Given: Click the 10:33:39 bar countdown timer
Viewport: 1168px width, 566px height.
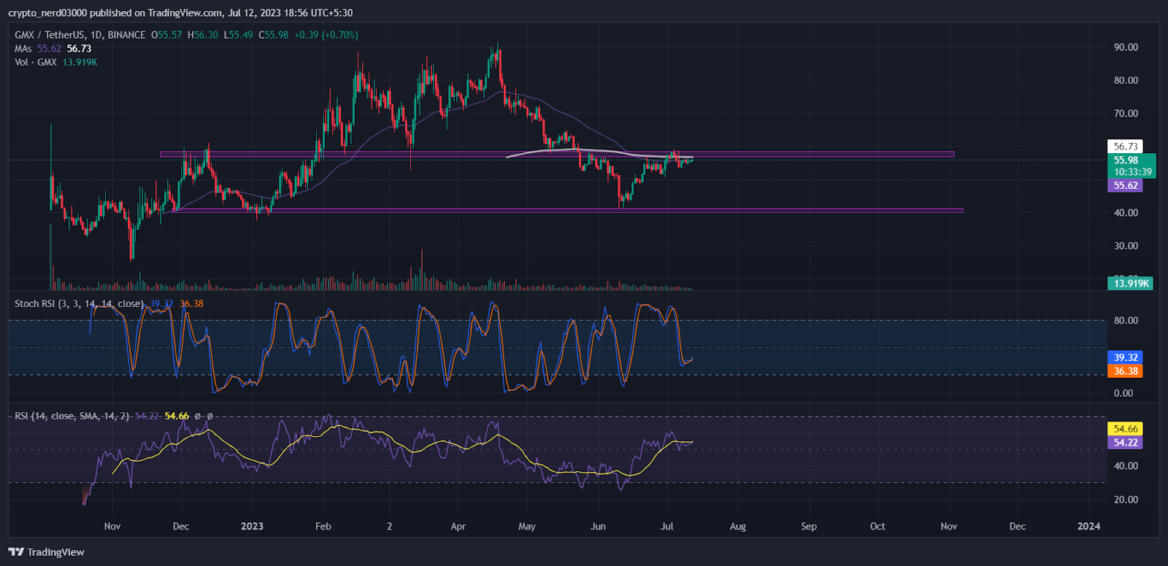Looking at the screenshot, I should 1132,173.
